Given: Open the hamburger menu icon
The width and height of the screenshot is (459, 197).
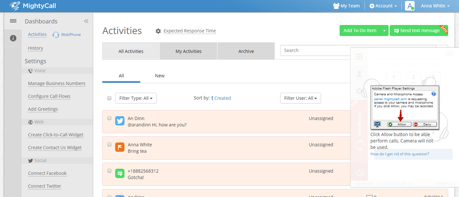Looking at the screenshot, I should tap(13, 21).
